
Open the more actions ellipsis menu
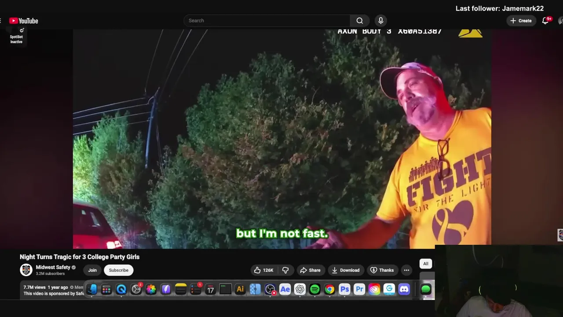click(x=406, y=270)
